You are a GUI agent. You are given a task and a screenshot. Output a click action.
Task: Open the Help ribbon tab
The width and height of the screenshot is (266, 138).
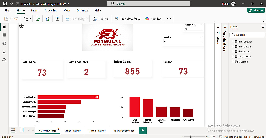(98, 11)
